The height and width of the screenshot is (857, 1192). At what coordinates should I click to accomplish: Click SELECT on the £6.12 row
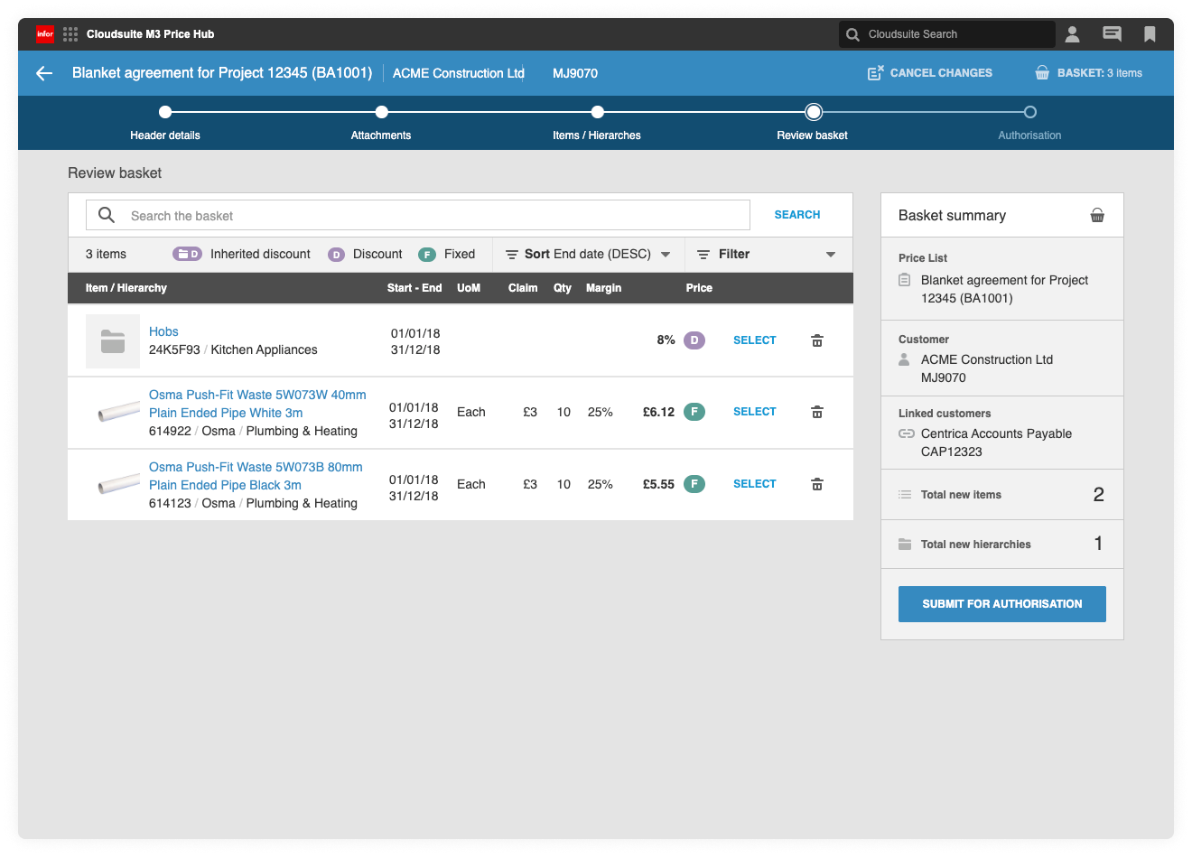pyautogui.click(x=755, y=412)
